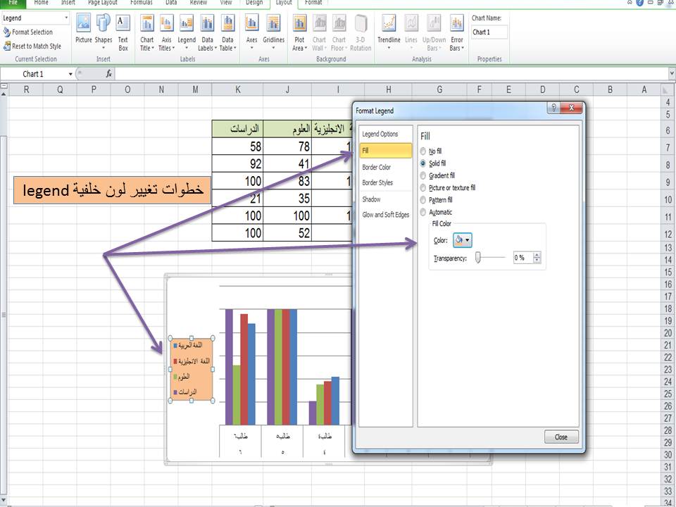Viewport: 676px width, 507px height.
Task: Switch to the Design ribbon tab
Action: [x=254, y=3]
